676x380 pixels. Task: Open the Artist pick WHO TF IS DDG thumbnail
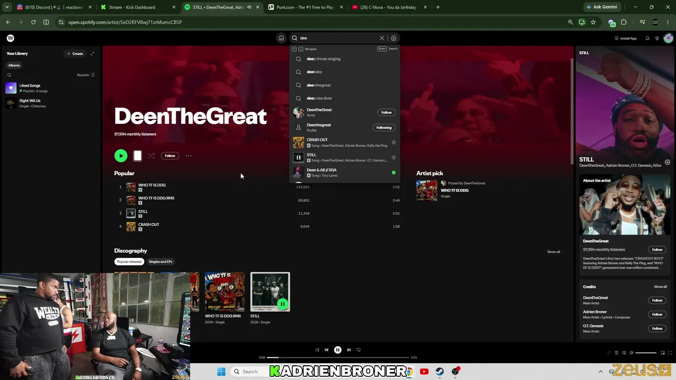click(426, 191)
